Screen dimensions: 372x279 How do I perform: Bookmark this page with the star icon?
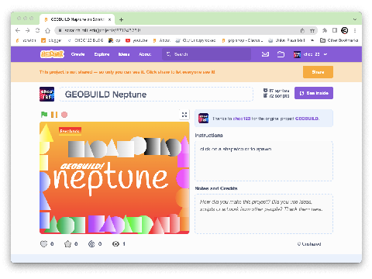point(312,31)
